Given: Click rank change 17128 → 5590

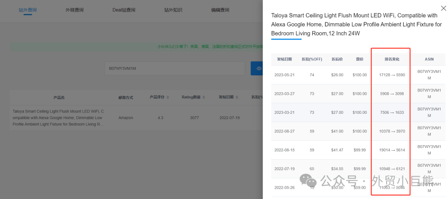Looking at the screenshot, I should [392, 75].
